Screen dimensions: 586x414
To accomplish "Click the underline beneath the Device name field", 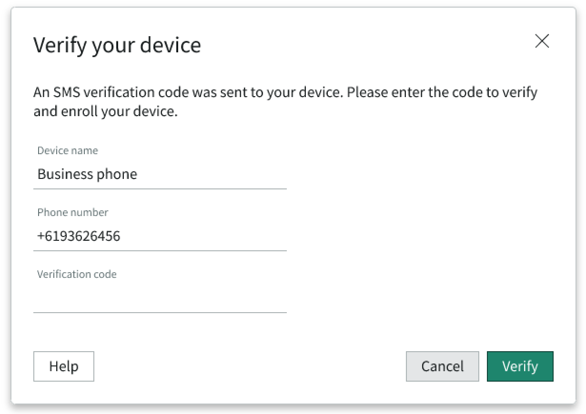I will tap(160, 189).
